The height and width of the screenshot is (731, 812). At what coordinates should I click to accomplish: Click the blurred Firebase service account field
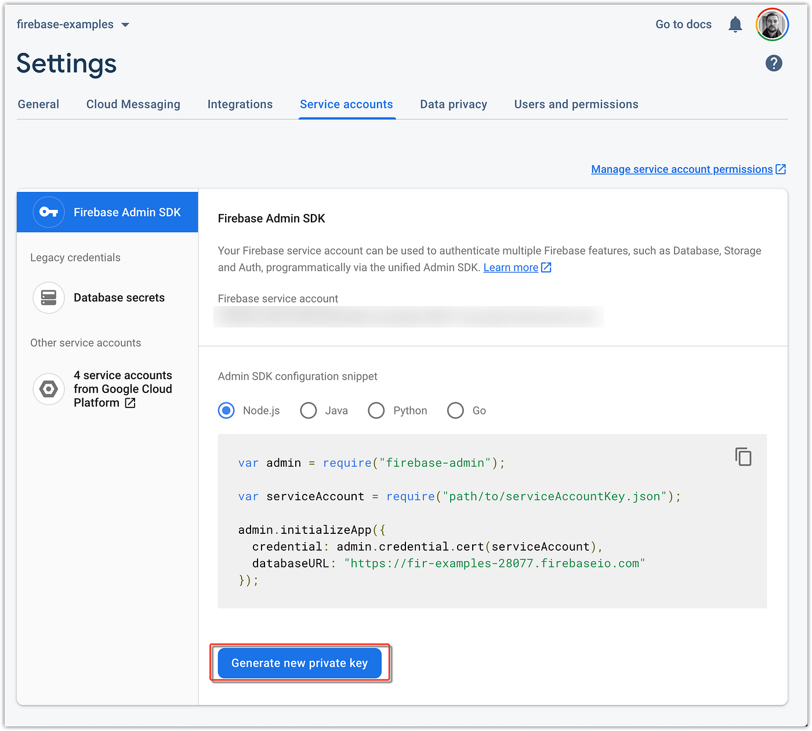[409, 317]
